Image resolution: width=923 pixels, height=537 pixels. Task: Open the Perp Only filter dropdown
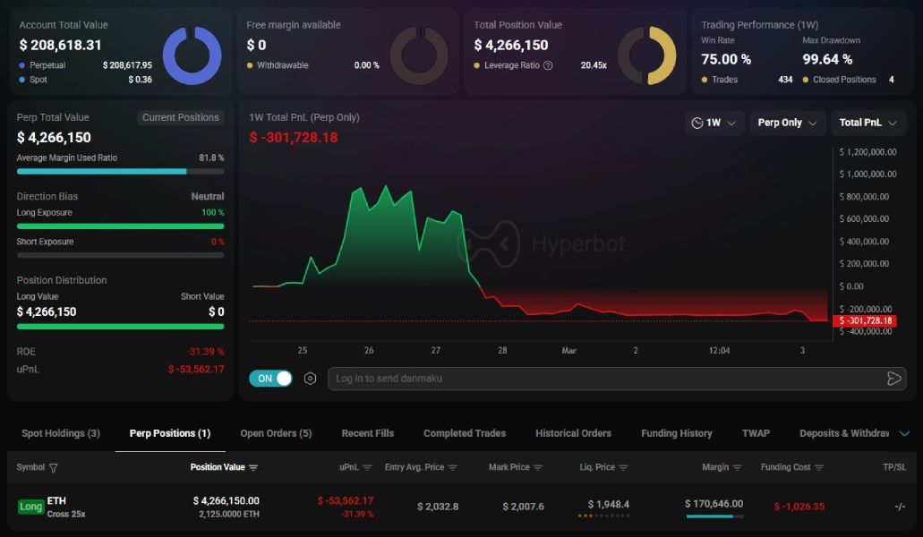coord(786,123)
